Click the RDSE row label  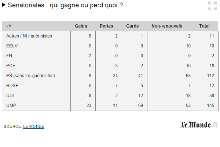[12, 86]
